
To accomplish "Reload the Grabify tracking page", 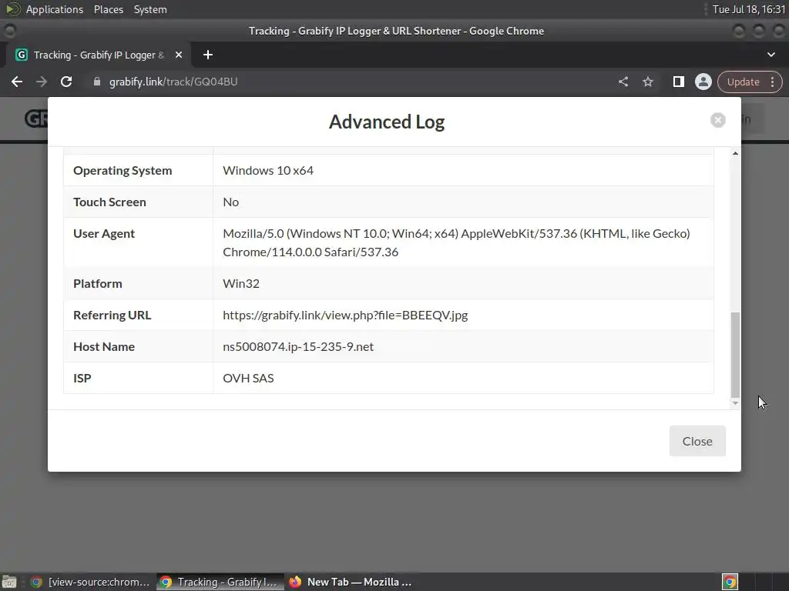I will [66, 82].
